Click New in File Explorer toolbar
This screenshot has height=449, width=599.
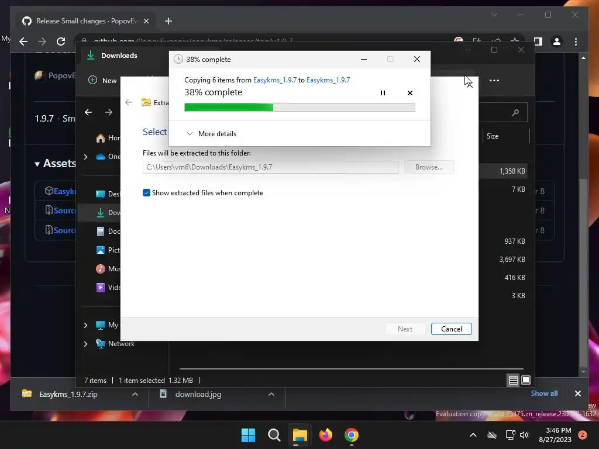pyautogui.click(x=102, y=80)
